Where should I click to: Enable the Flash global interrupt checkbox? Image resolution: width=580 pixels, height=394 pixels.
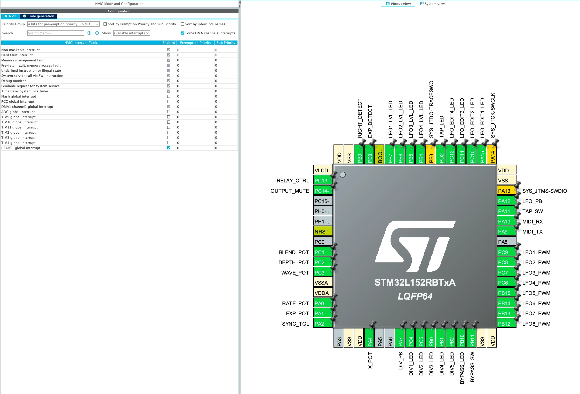[169, 96]
